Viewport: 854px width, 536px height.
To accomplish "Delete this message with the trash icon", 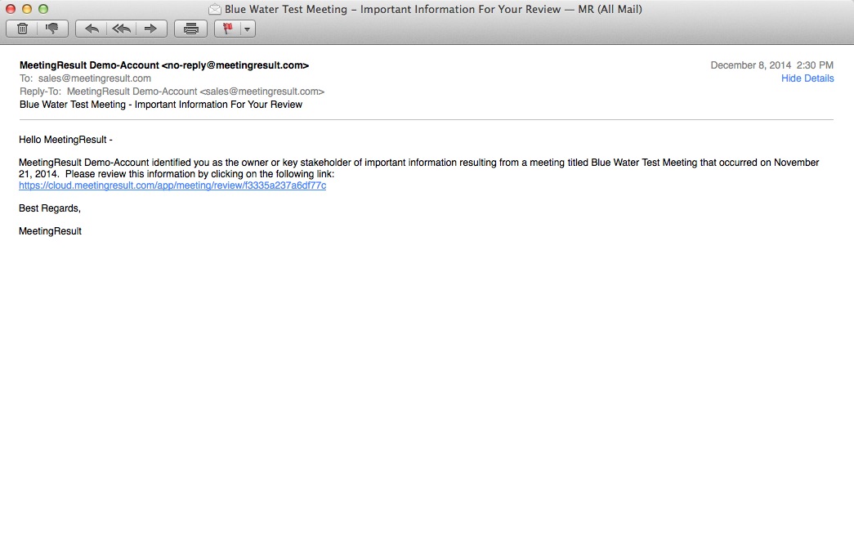I will tap(22, 29).
